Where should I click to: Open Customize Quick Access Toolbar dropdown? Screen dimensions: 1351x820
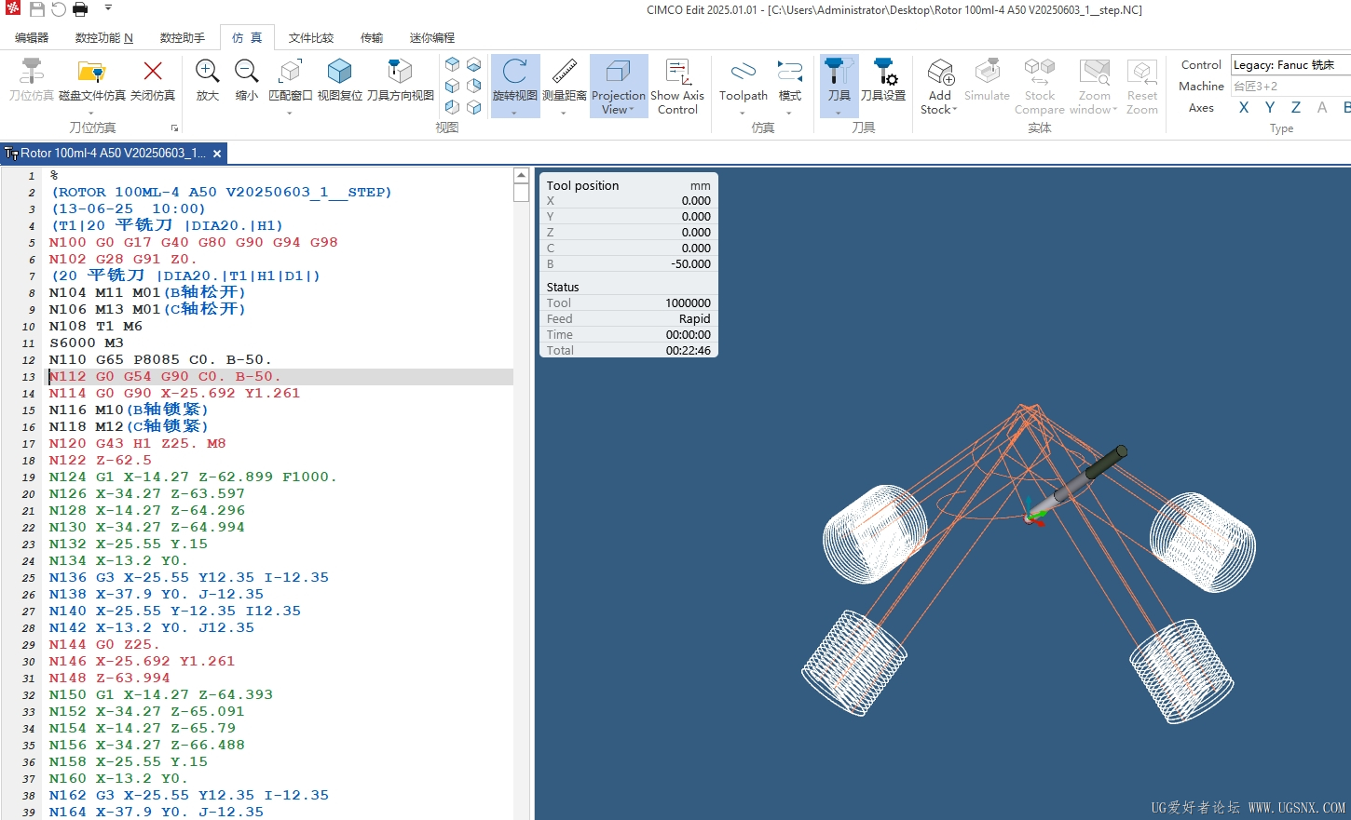[x=108, y=8]
